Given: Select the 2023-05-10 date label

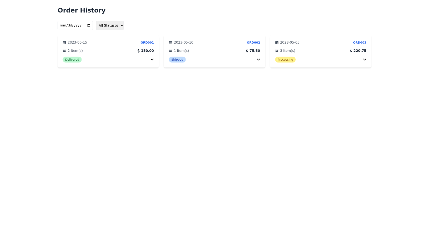Looking at the screenshot, I should pyautogui.click(x=183, y=42).
